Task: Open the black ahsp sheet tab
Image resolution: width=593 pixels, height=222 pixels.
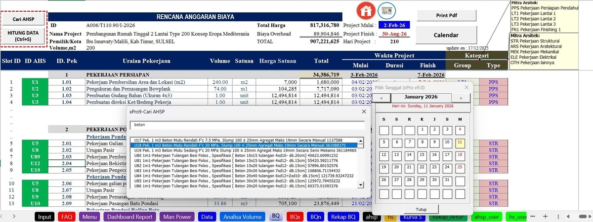Action: pyautogui.click(x=371, y=216)
